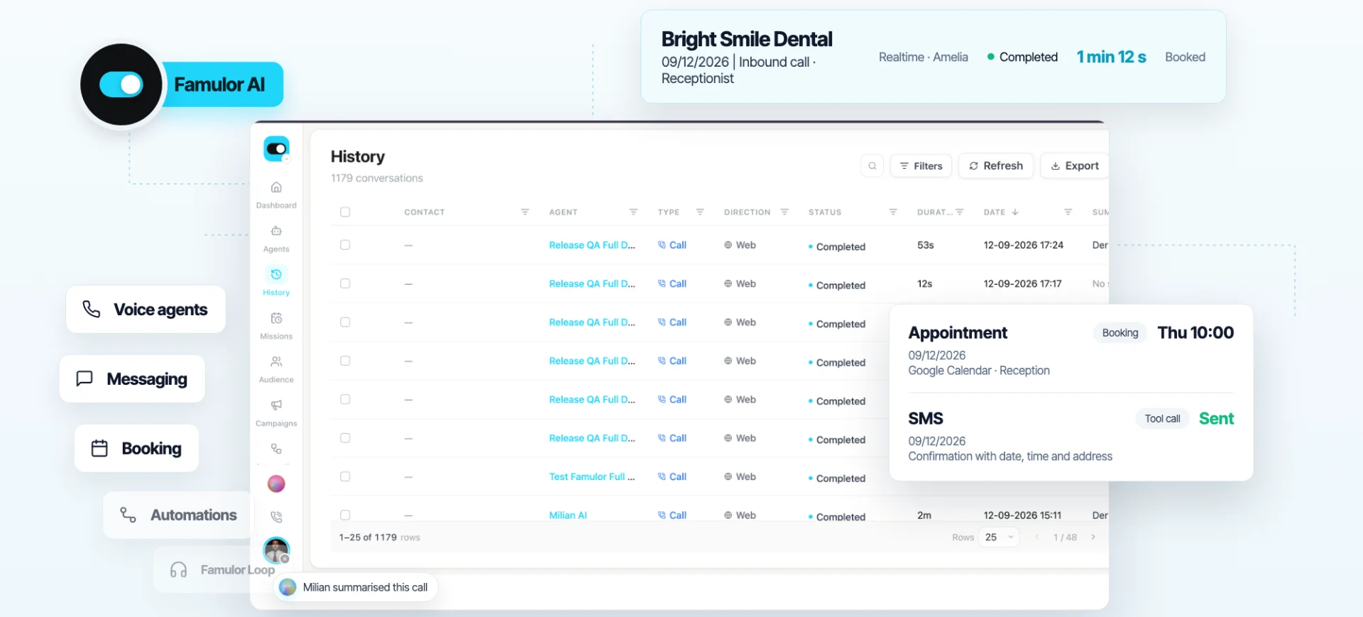The width and height of the screenshot is (1363, 617).
Task: Click Milian summarised this call pill
Action: [356, 587]
